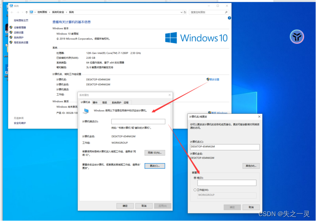Open 控制面板主页 in the sidebar
The image size is (316, 221).
click(21, 20)
